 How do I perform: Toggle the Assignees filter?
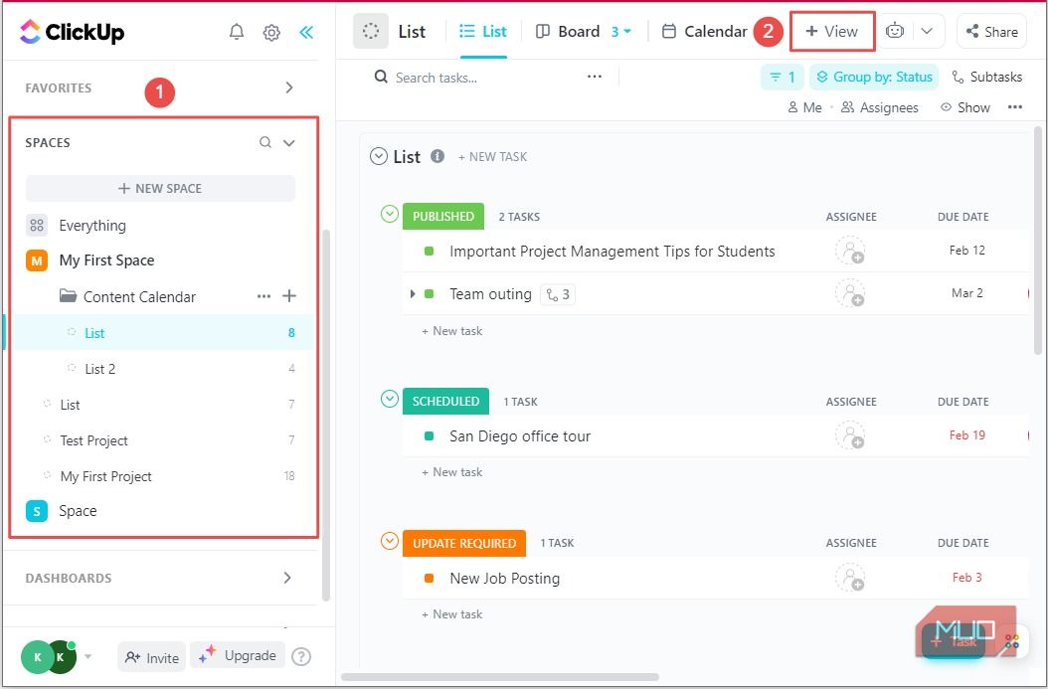tap(880, 107)
